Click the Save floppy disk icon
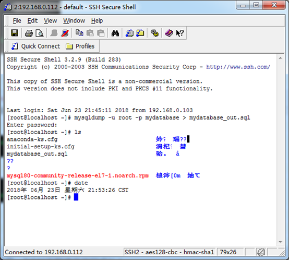289x260 pixels. (15, 33)
